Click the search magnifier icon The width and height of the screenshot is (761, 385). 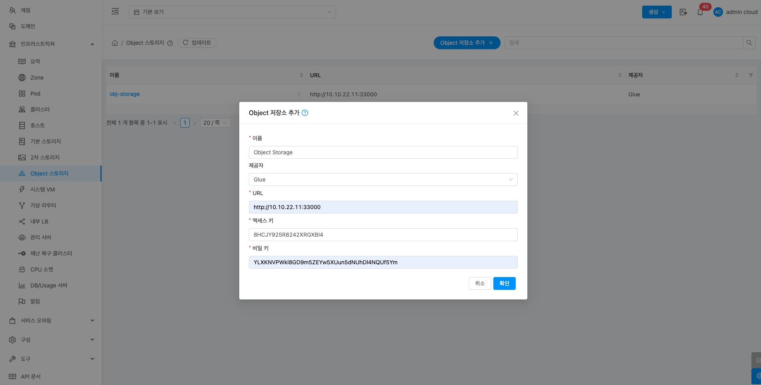pyautogui.click(x=749, y=43)
